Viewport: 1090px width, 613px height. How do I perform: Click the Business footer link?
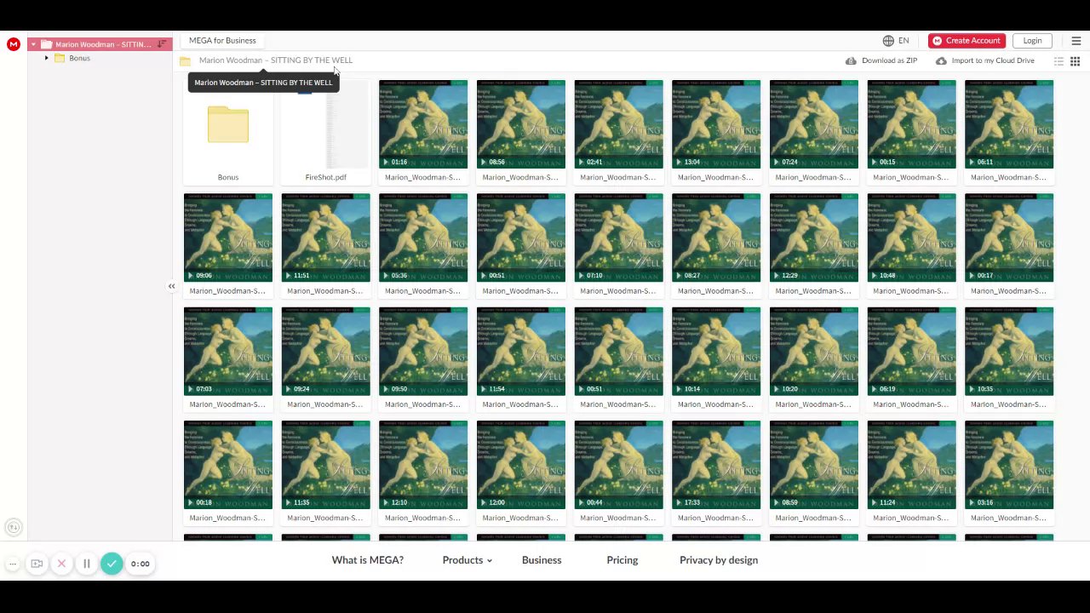click(542, 560)
